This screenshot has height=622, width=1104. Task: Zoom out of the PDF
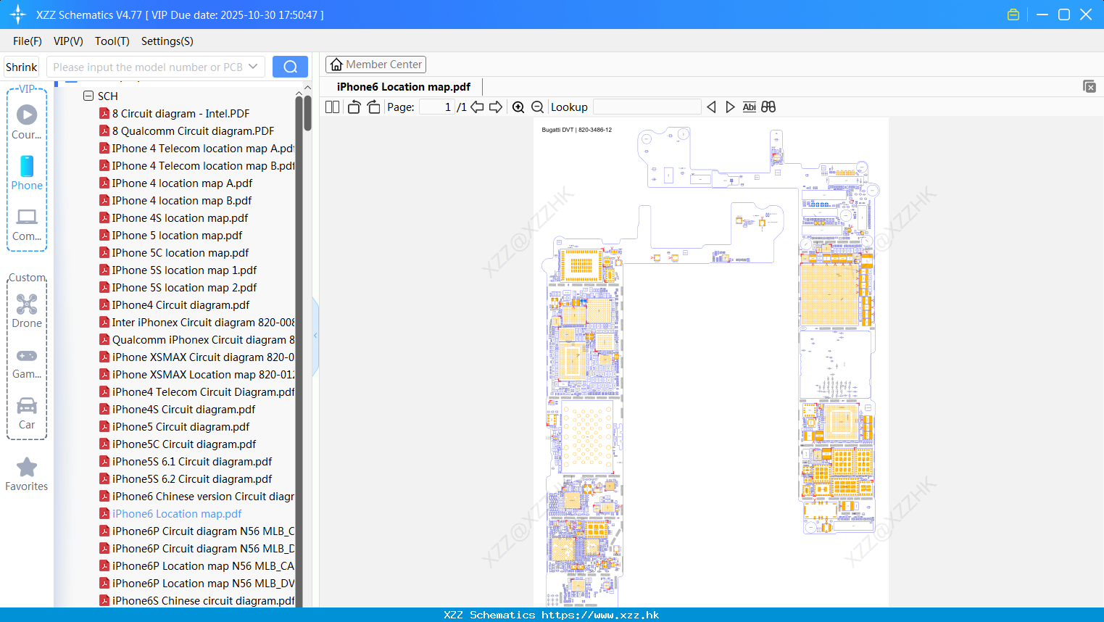538,107
